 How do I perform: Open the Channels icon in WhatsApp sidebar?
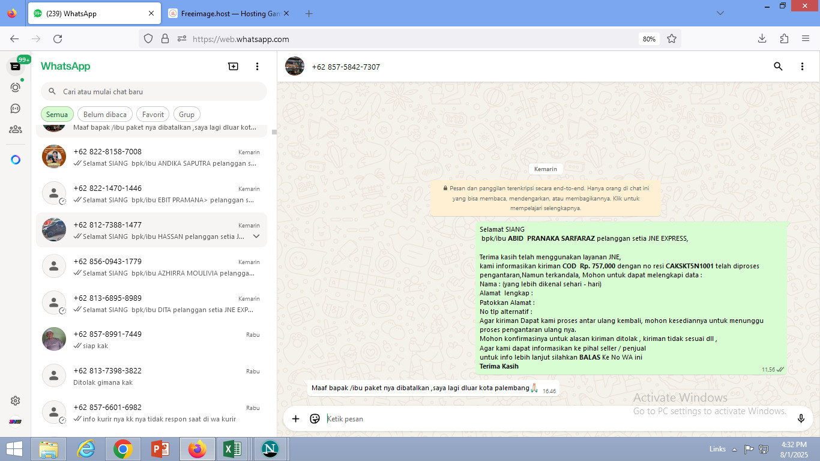pos(16,108)
